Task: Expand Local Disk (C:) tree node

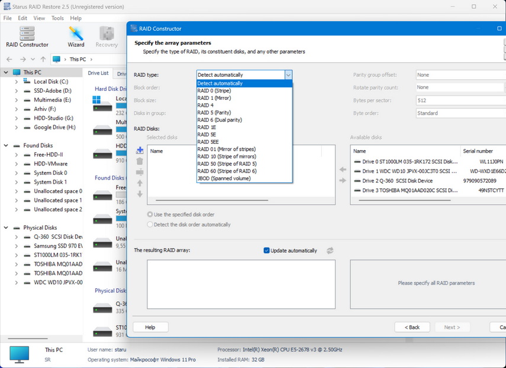Action: [16, 82]
